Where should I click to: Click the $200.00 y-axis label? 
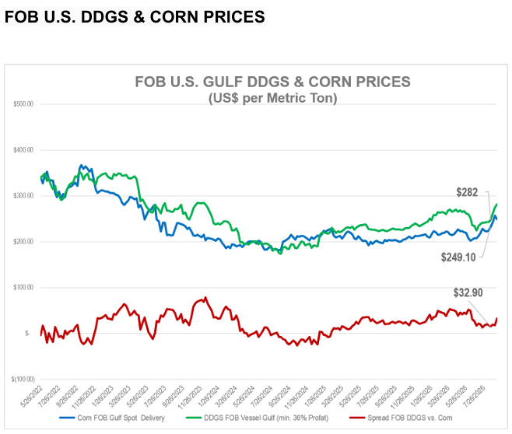23,242
